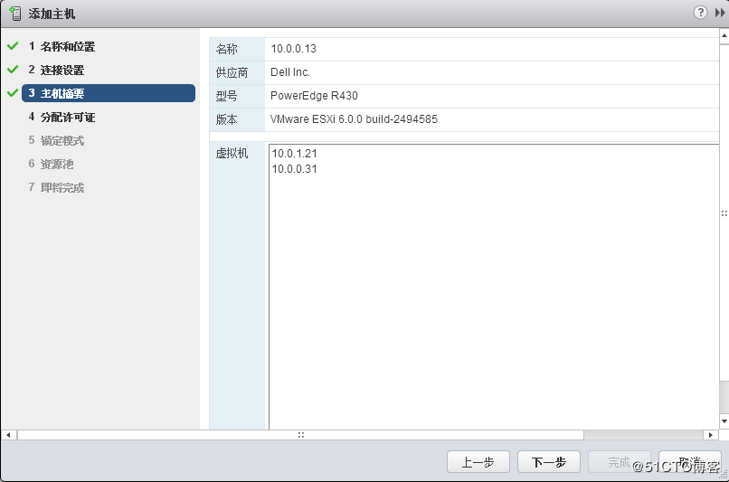Click the green checkmark beside step 2
Image resolution: width=729 pixels, height=482 pixels.
click(13, 70)
